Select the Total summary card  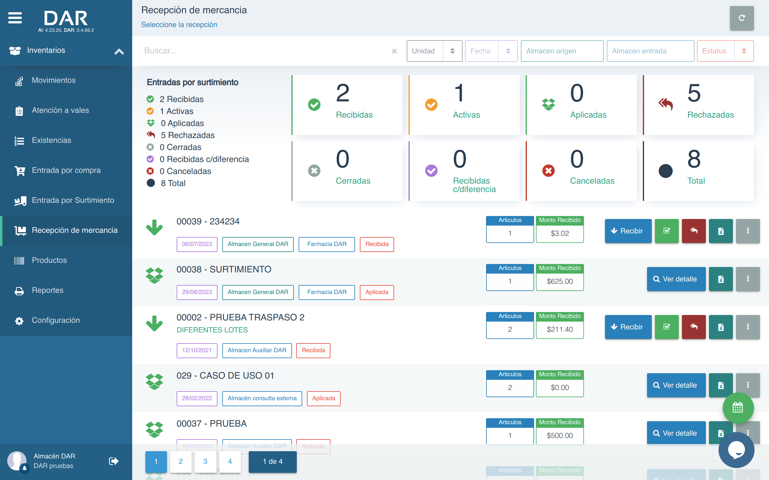coord(698,171)
